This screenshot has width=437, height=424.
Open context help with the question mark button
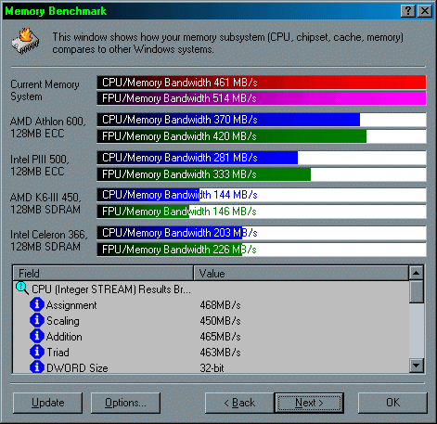[408, 11]
